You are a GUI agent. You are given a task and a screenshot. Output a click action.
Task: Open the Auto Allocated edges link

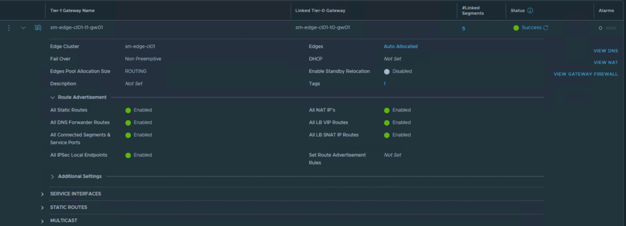[400, 46]
